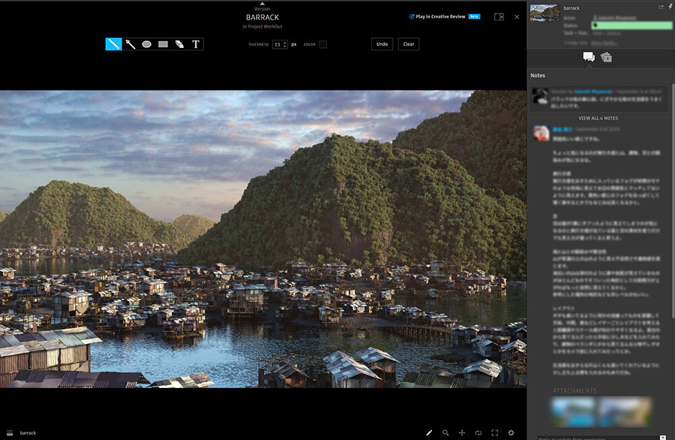
Task: Click the Undo button
Action: tap(382, 44)
